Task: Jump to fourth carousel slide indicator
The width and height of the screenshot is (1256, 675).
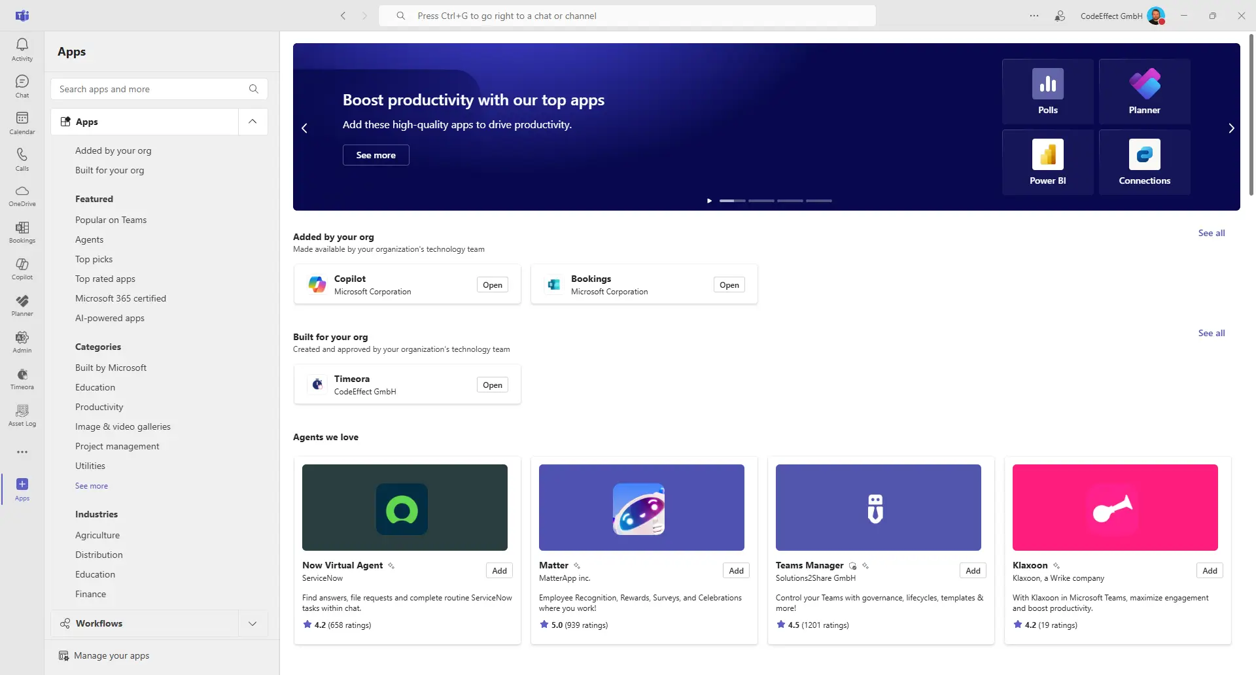Action: [x=819, y=201]
